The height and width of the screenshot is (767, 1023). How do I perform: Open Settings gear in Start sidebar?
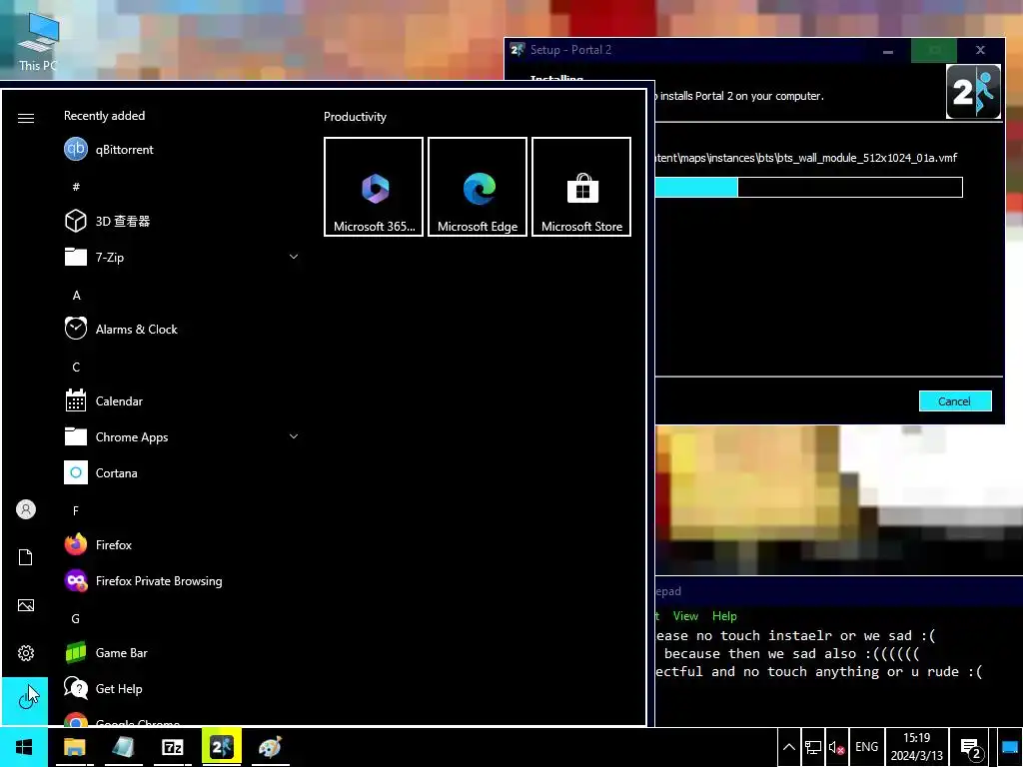[25, 653]
